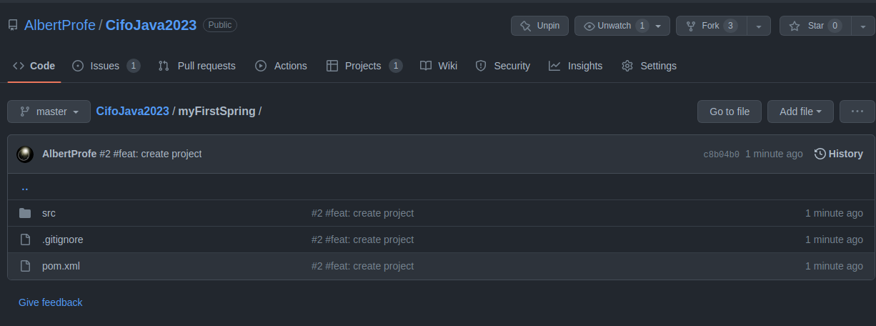The image size is (876, 326).
Task: Open the pom.xml file
Action: coord(61,266)
